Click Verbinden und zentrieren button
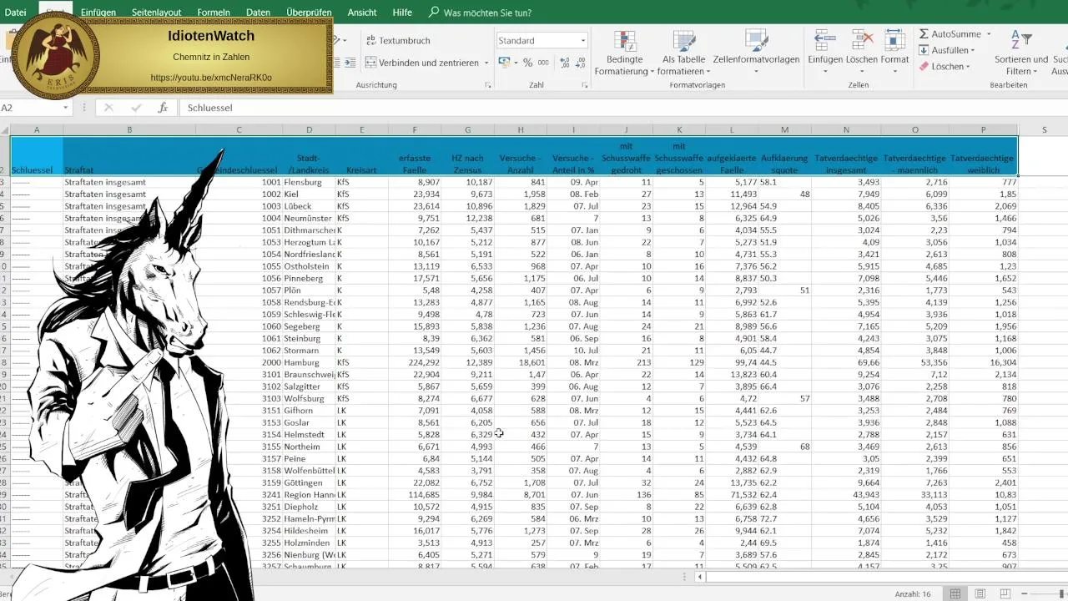 (x=421, y=63)
